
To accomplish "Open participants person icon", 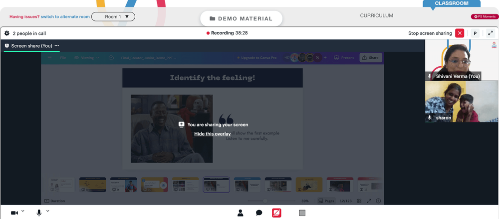I will click(x=241, y=213).
